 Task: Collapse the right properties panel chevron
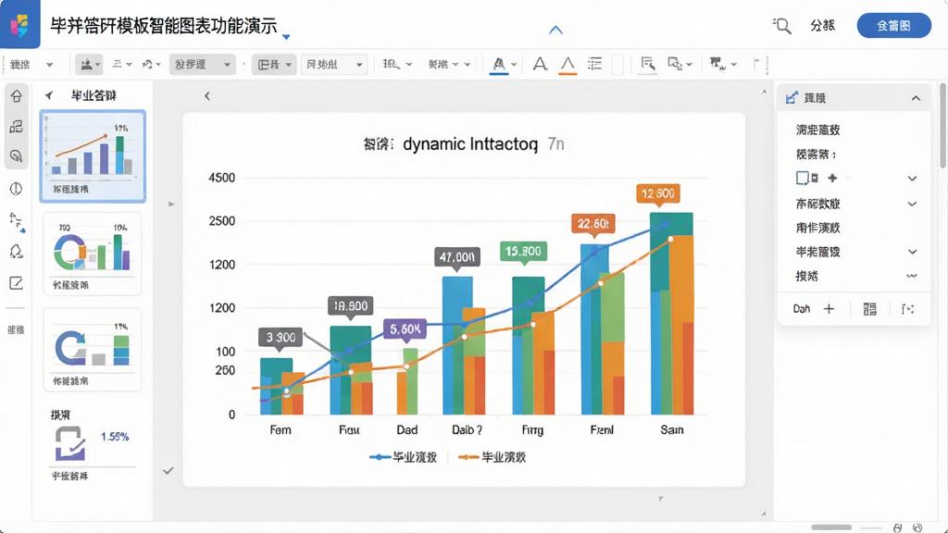point(916,98)
